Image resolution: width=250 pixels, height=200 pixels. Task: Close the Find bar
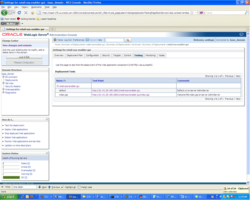tap(2, 187)
